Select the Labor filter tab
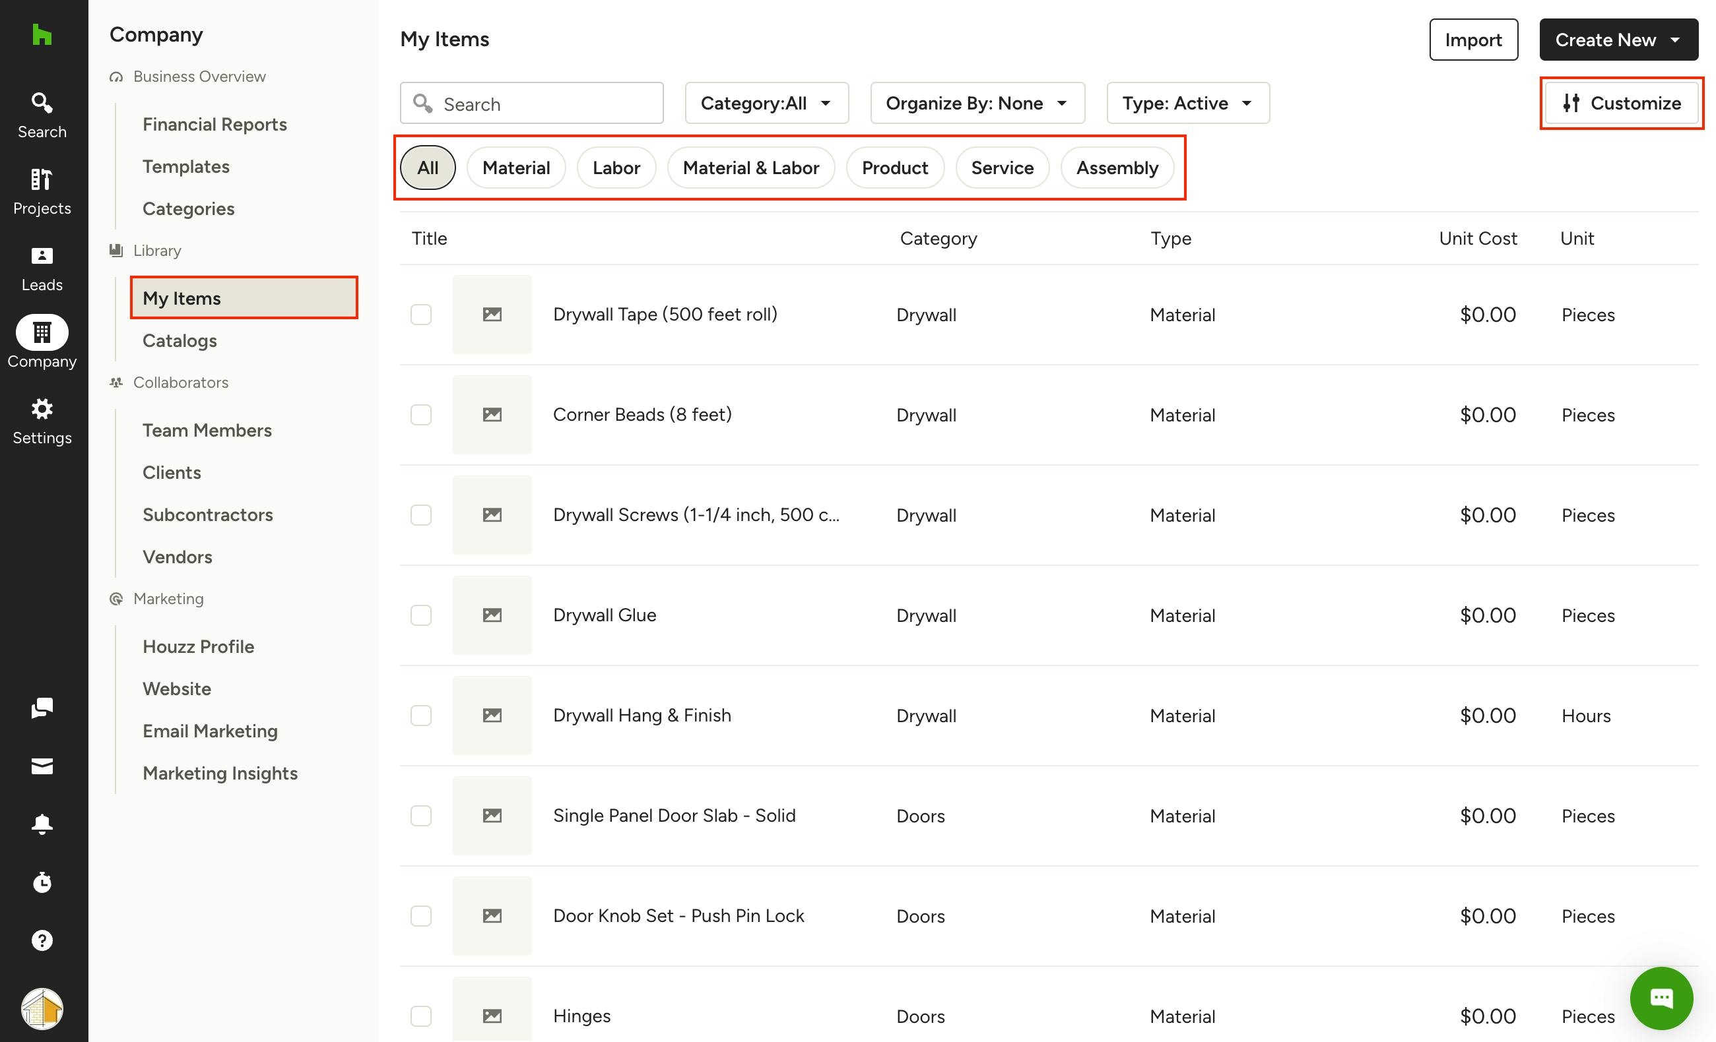Image resolution: width=1716 pixels, height=1042 pixels. pyautogui.click(x=616, y=168)
